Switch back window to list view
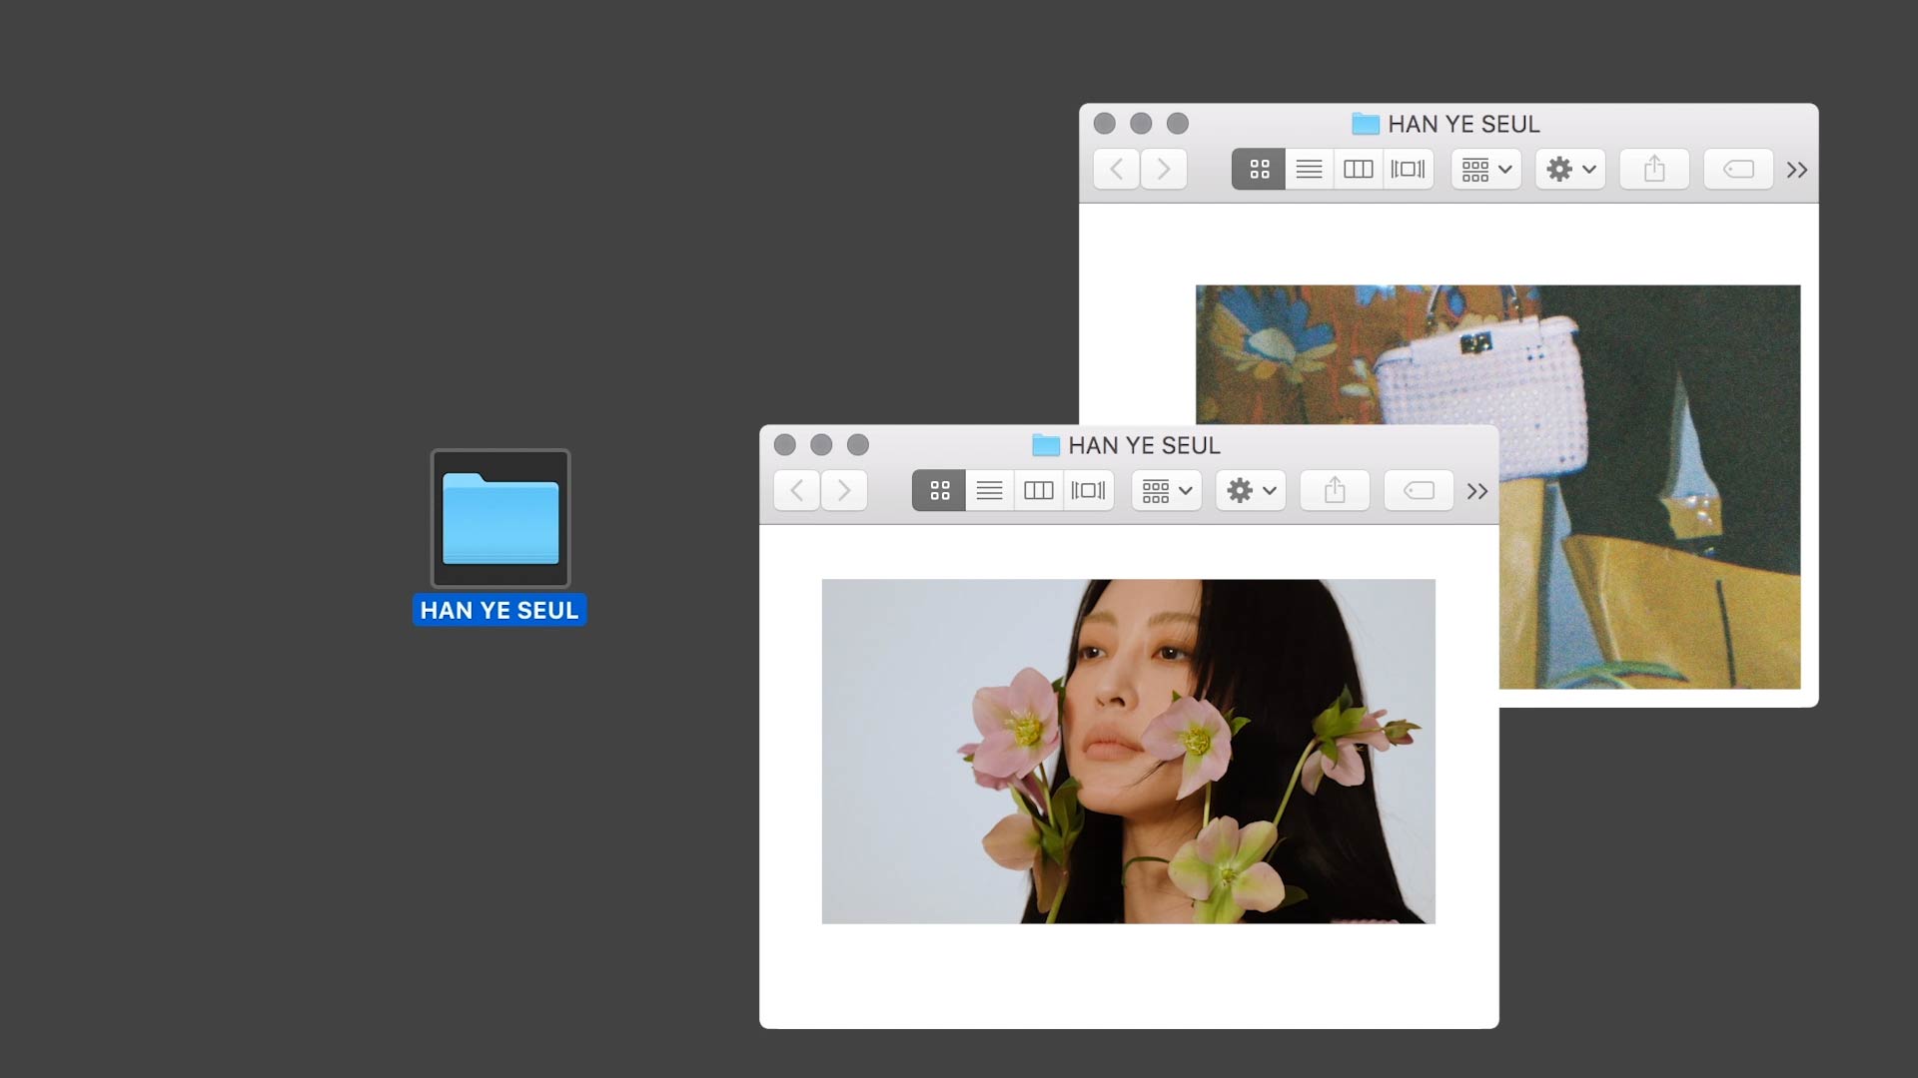The width and height of the screenshot is (1918, 1078). pyautogui.click(x=1309, y=169)
